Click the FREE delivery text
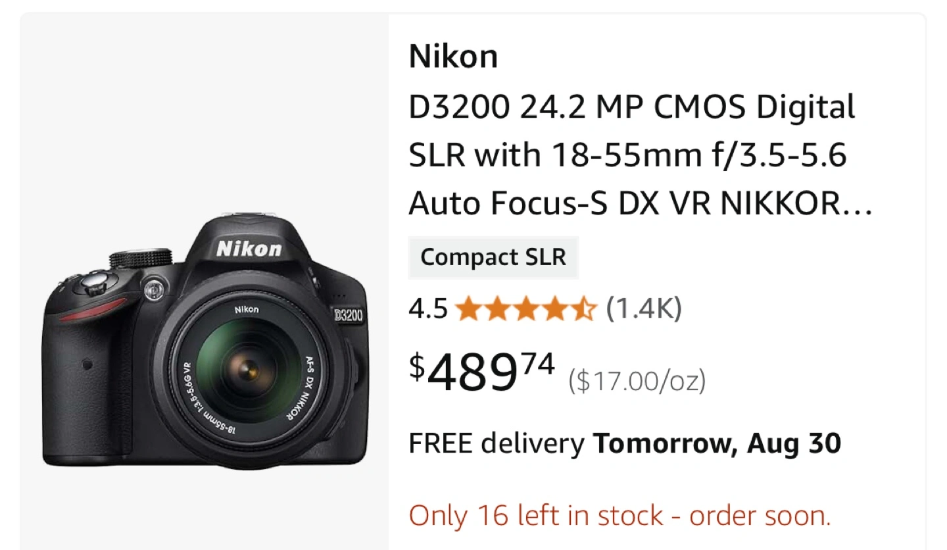 (497, 444)
